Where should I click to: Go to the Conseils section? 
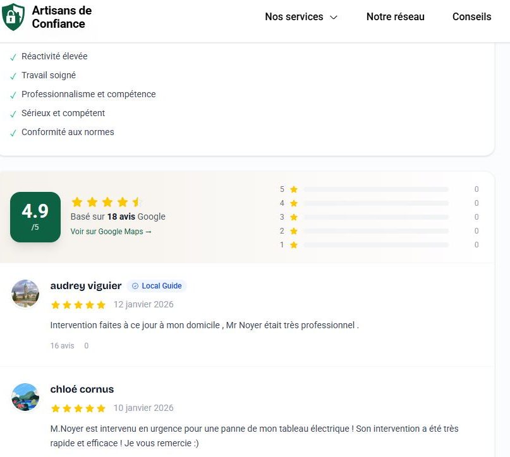(x=471, y=17)
